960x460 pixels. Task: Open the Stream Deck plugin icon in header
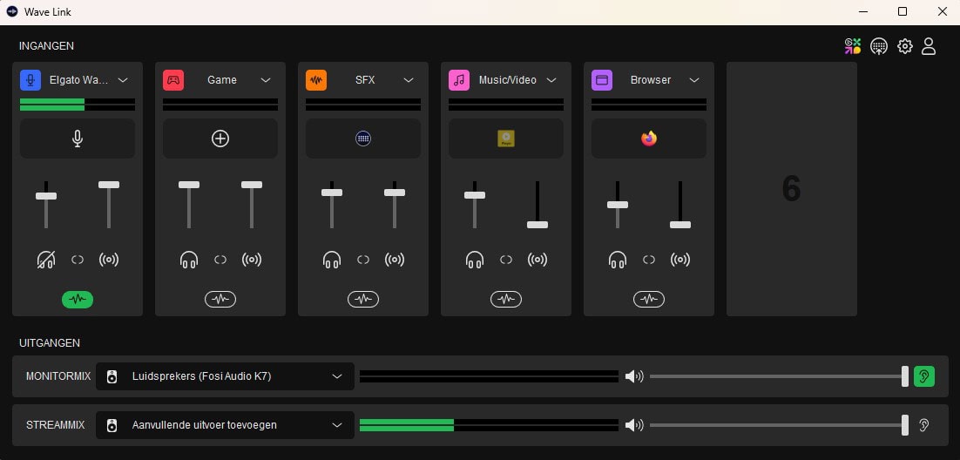point(879,46)
